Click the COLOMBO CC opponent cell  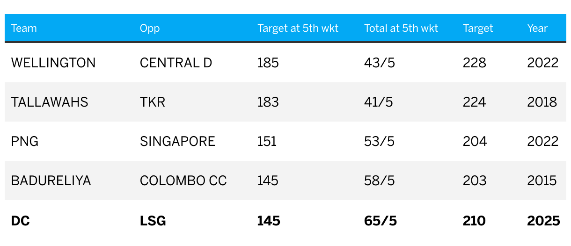click(183, 181)
